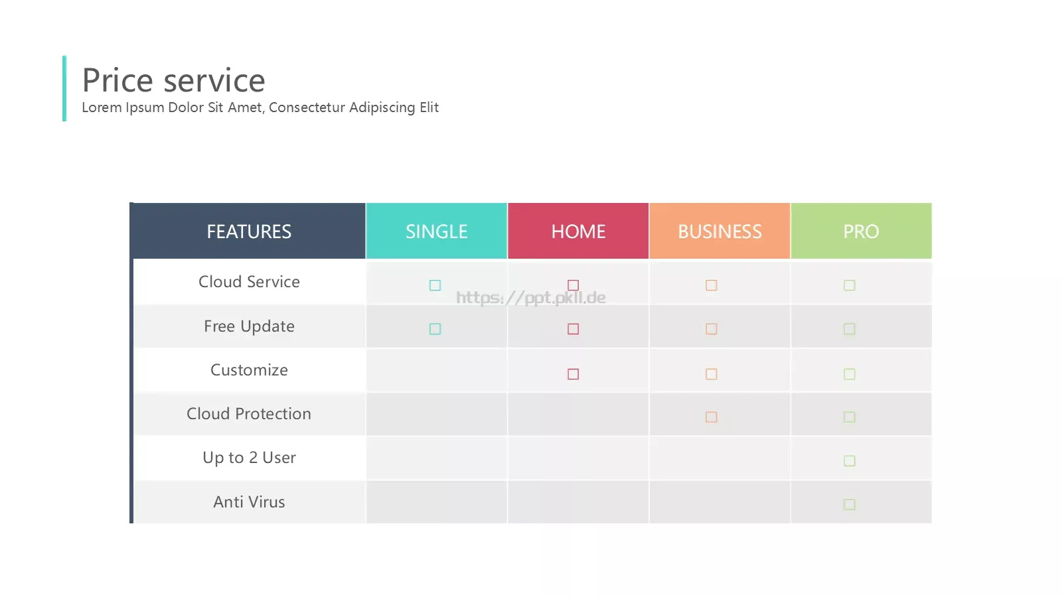Toggle Free Update checkbox in BUSINESS column

tap(712, 329)
